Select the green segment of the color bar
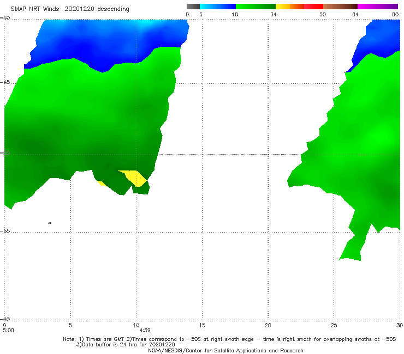The width and height of the screenshot is (404, 354). click(256, 7)
